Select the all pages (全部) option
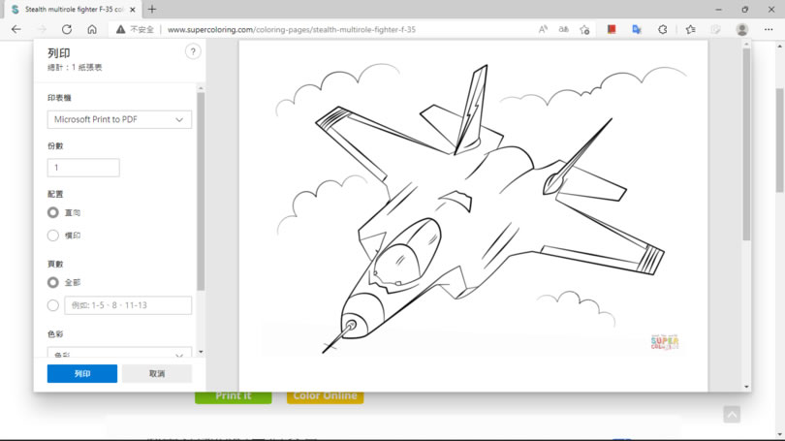 click(x=53, y=282)
